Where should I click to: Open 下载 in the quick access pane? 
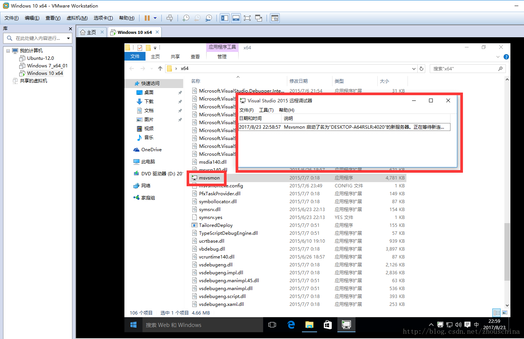[149, 102]
